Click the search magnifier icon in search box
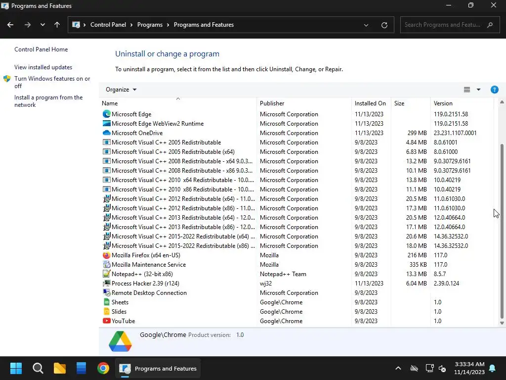This screenshot has width=506, height=380. tap(490, 25)
